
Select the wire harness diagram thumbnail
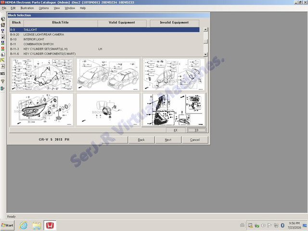(x=42, y=75)
